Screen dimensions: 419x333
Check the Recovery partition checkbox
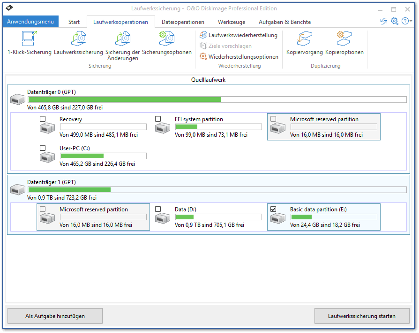pyautogui.click(x=43, y=119)
